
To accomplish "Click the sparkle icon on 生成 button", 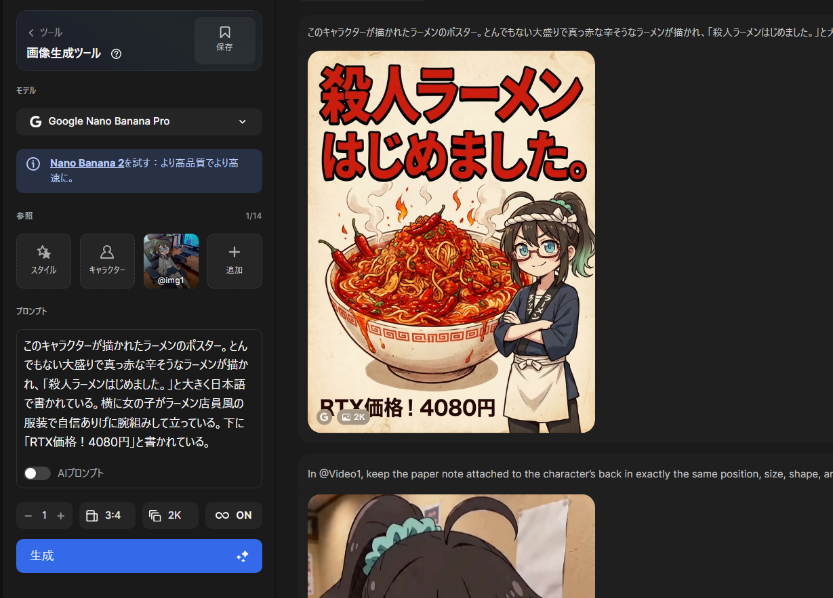I will (x=242, y=556).
